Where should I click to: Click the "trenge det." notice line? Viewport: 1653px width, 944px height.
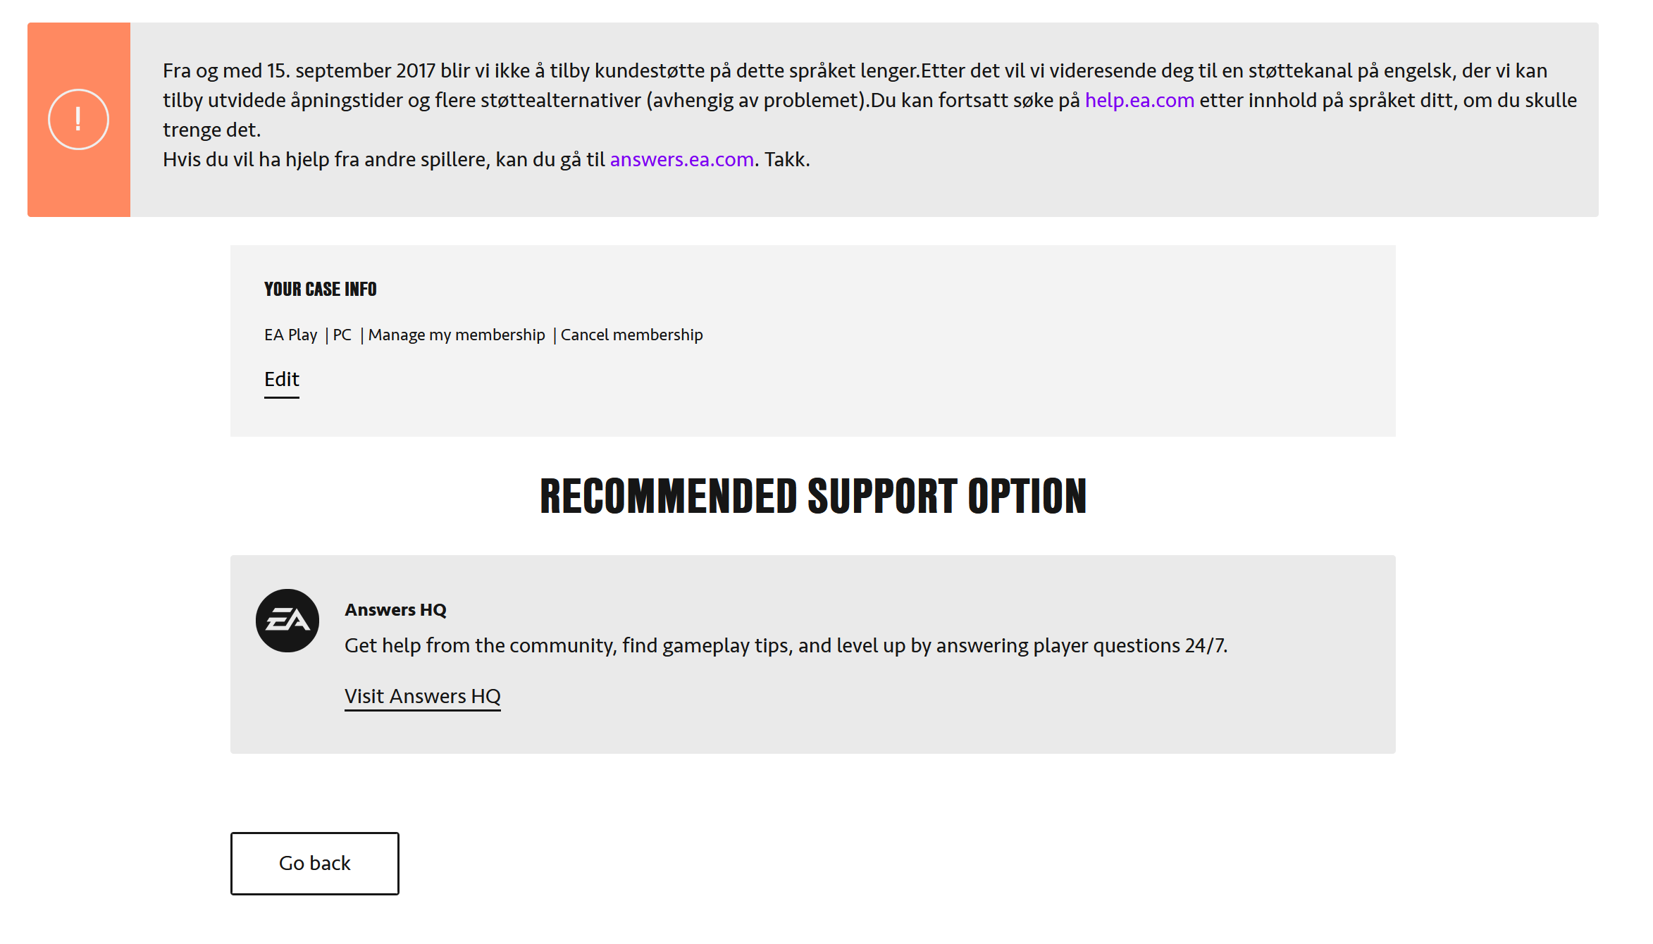point(211,130)
